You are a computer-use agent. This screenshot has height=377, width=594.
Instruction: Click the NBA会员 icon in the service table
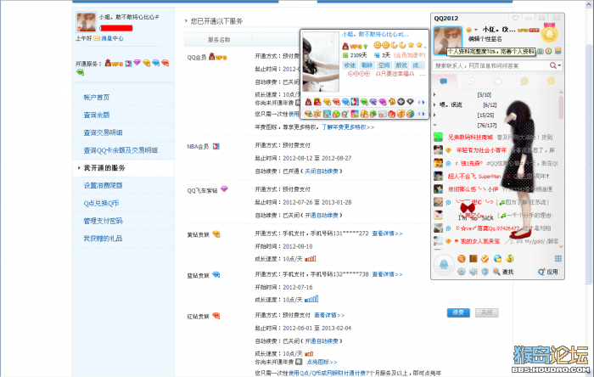pos(216,146)
